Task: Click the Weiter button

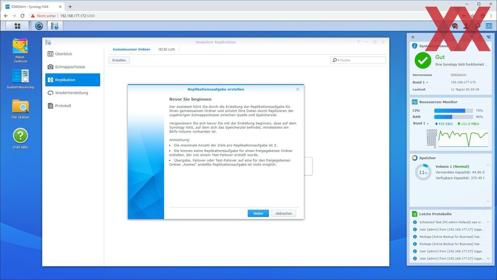Action: pos(258,213)
